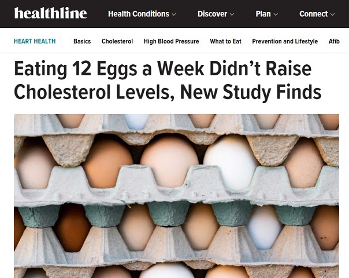
Task: Open the Discover menu label
Action: [x=212, y=14]
